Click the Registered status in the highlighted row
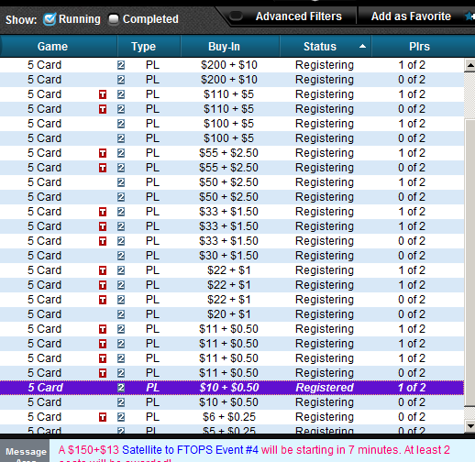 point(325,388)
